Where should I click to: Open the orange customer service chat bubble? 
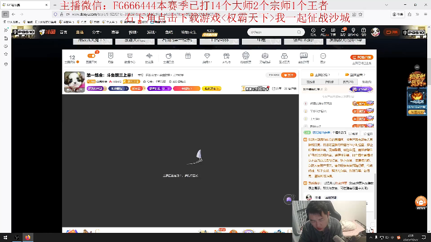[421, 203]
